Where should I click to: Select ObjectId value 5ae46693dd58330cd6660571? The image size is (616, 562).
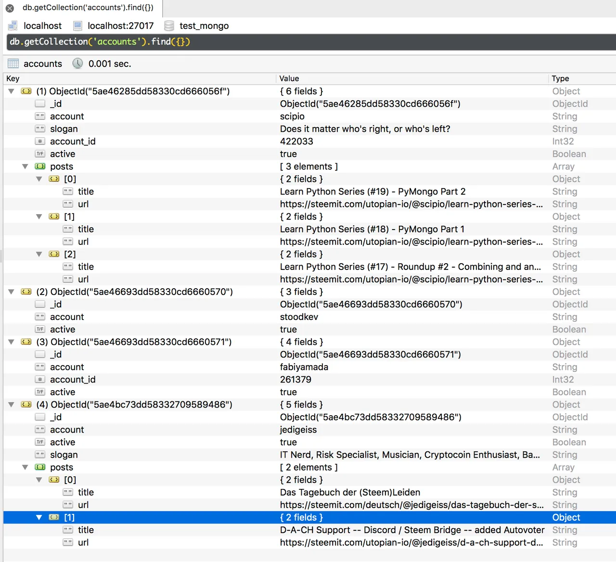click(371, 355)
